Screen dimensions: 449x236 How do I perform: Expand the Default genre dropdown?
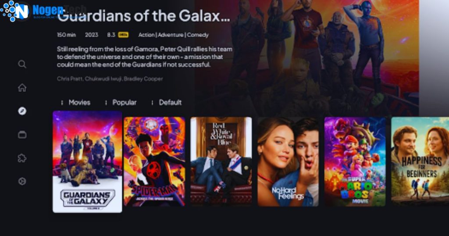pos(166,103)
